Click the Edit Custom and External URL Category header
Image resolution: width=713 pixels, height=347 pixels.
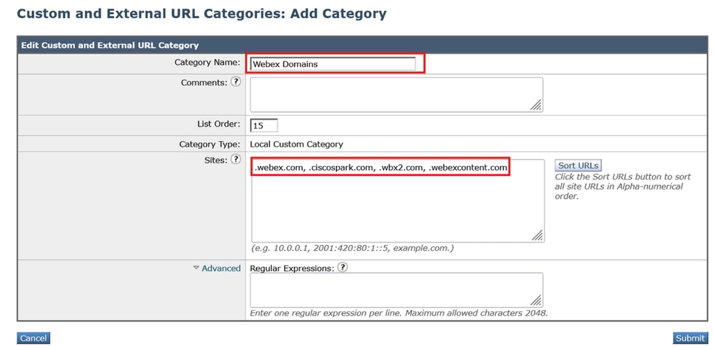(110, 45)
